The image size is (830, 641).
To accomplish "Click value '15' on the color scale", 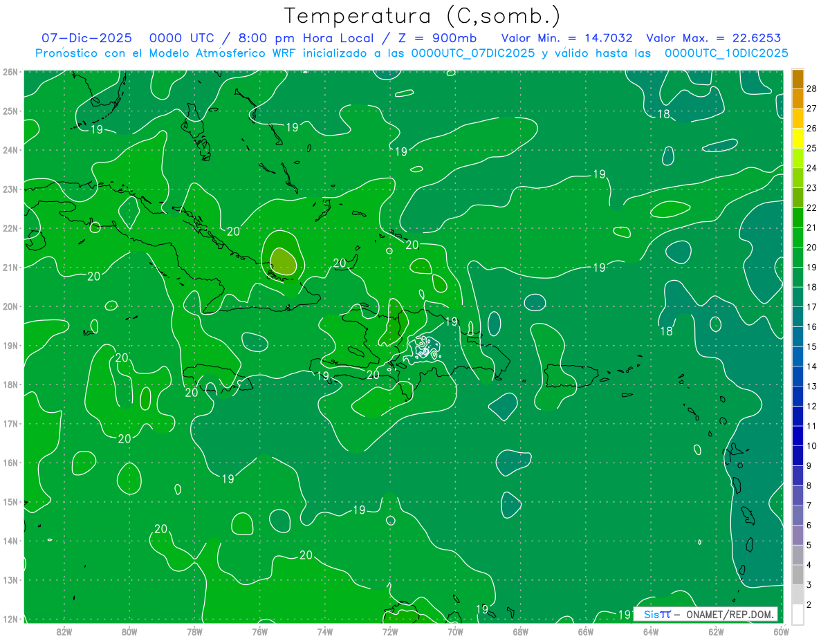I will 811,346.
